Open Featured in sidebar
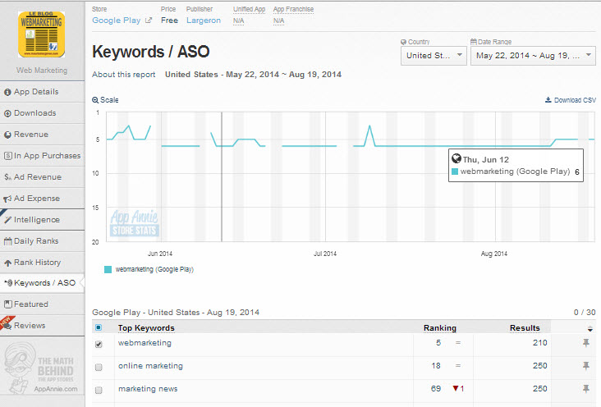The width and height of the screenshot is (601, 407). tap(42, 304)
